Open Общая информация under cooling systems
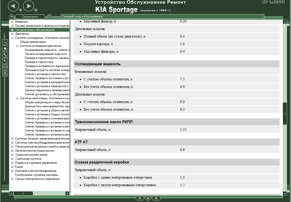This screenshot has height=202, width=291. click(x=33, y=42)
